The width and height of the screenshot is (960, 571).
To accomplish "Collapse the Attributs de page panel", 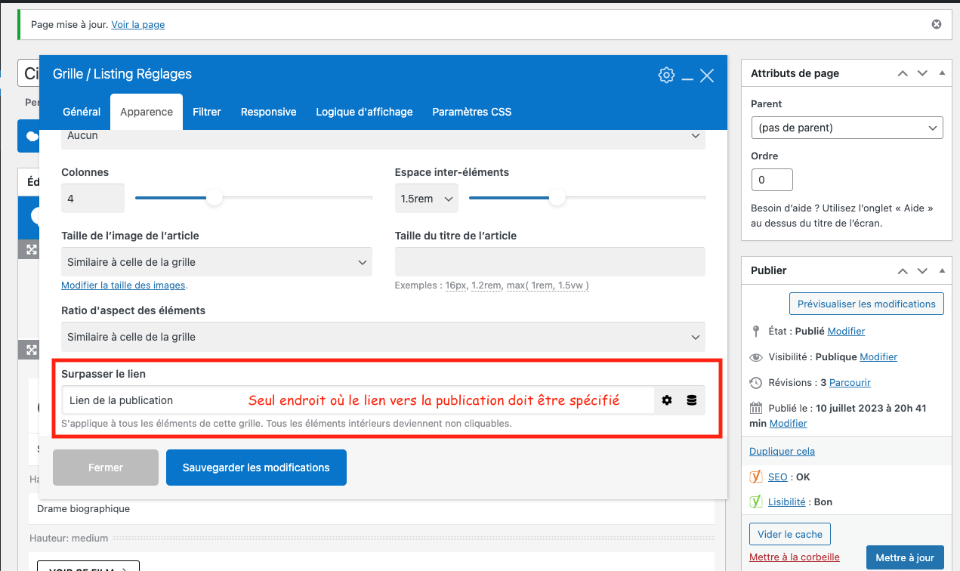I will click(x=941, y=73).
